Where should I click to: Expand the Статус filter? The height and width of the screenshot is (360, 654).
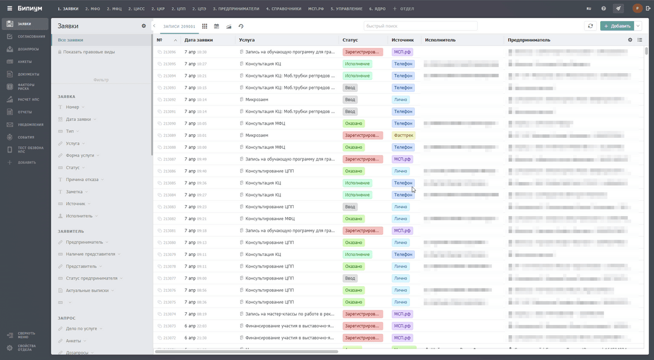pos(73,168)
